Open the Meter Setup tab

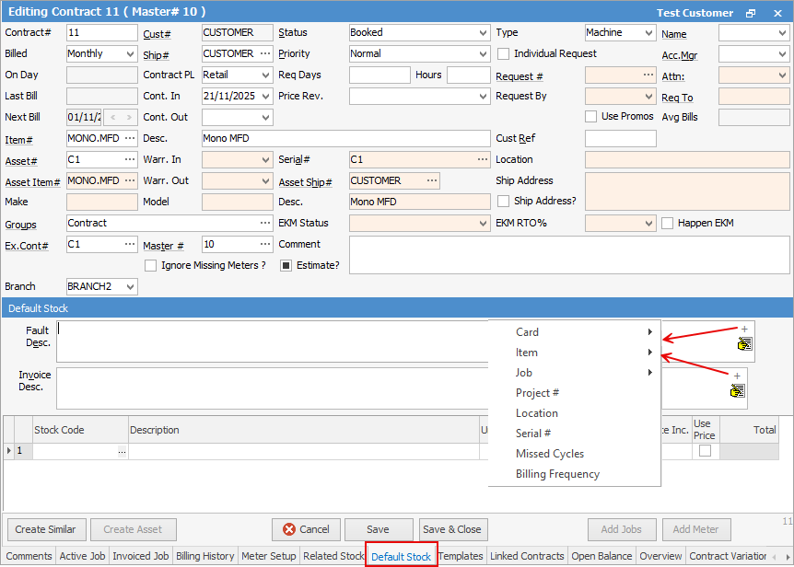[269, 556]
